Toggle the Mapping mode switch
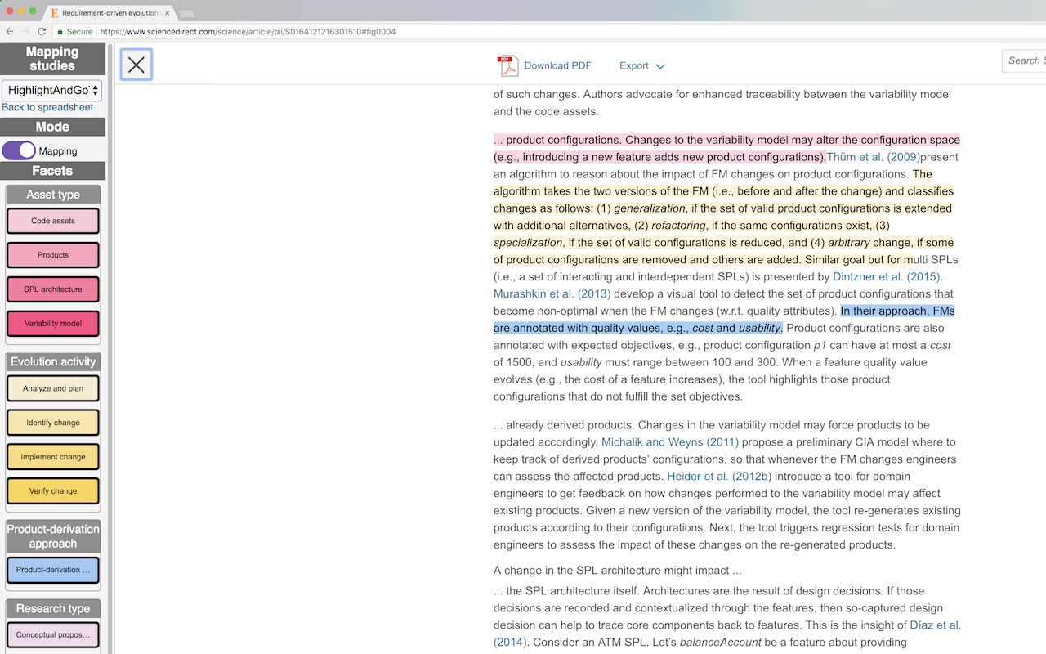Screen dimensions: 1046x654 pos(19,150)
